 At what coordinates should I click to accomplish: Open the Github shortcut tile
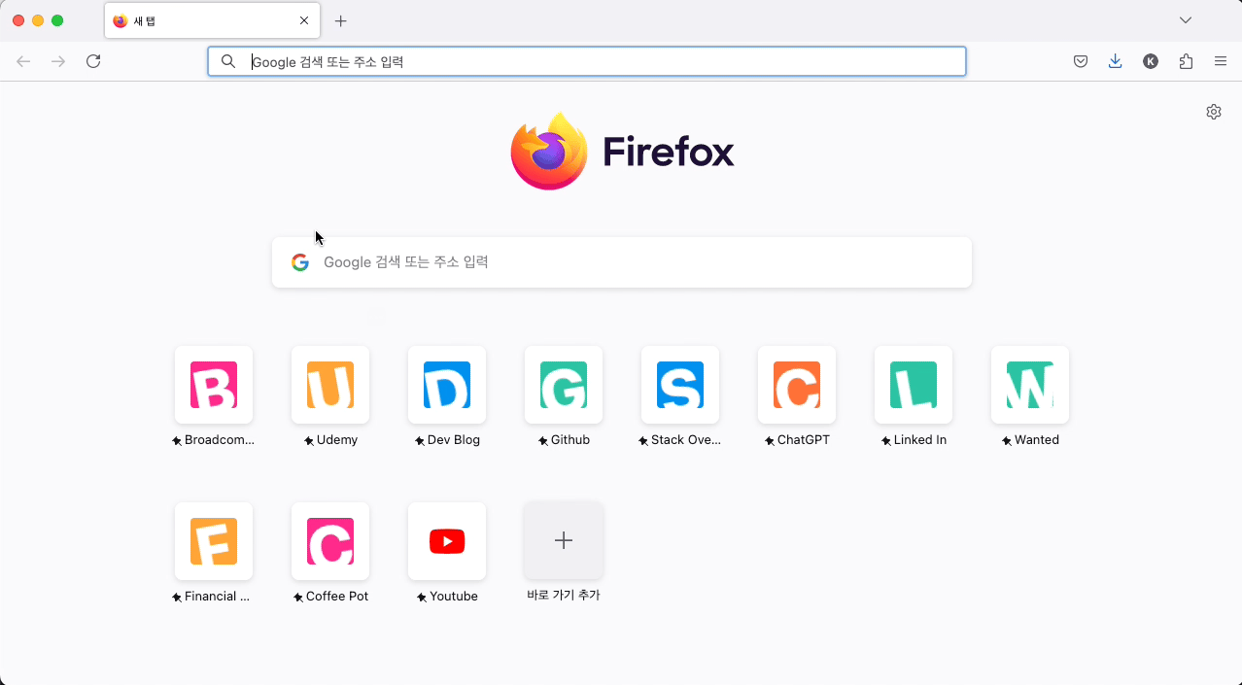[x=564, y=385]
